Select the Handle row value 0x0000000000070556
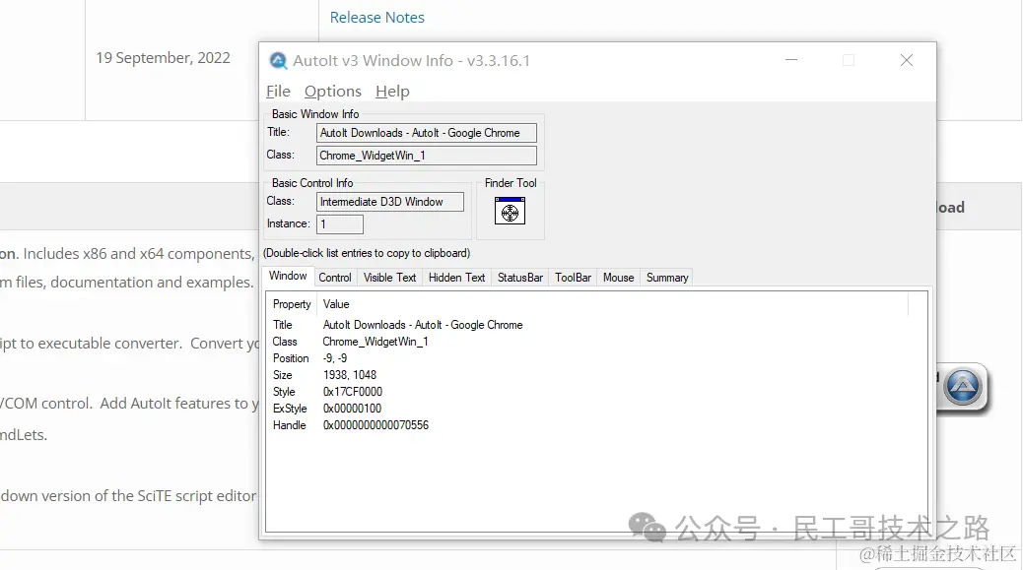 (375, 425)
